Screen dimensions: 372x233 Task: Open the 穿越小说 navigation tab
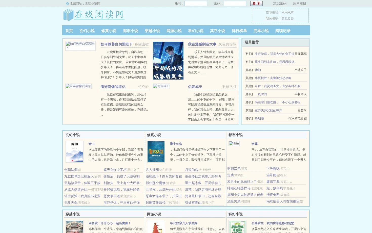click(152, 31)
